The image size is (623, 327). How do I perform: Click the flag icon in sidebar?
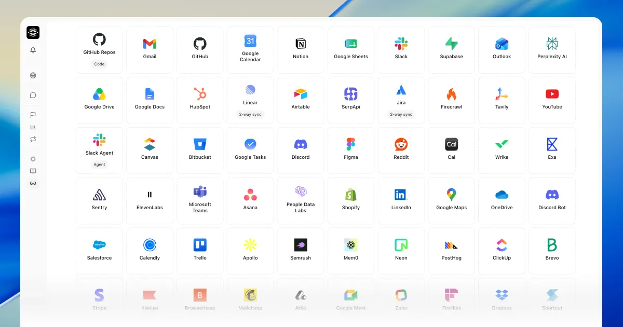(x=33, y=115)
